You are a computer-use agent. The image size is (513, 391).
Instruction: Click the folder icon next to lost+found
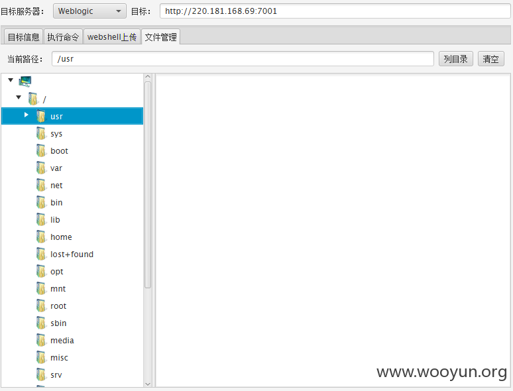[x=41, y=254]
